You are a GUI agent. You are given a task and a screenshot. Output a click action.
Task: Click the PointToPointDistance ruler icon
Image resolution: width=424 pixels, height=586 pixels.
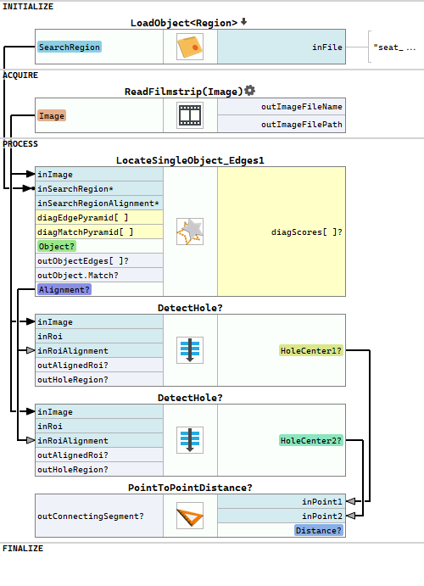click(x=190, y=516)
